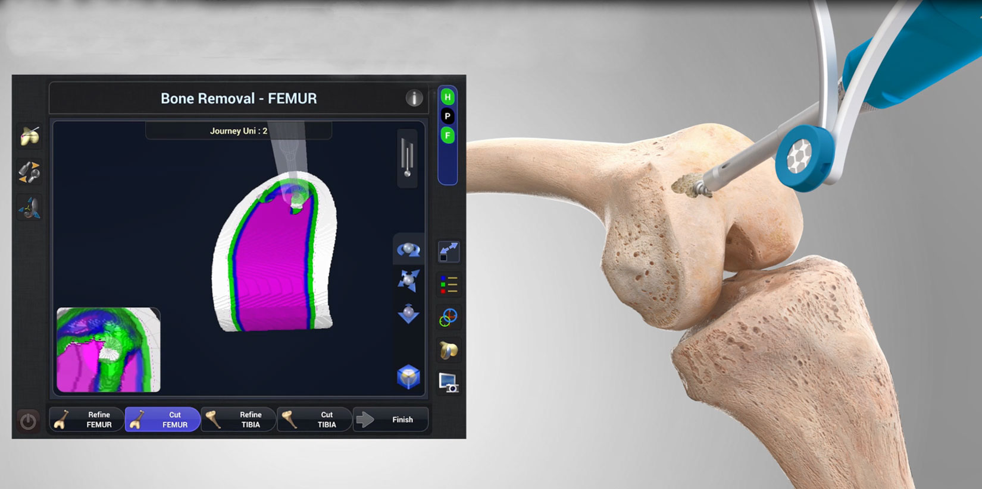
Task: Select the implant planning icon in left sidebar
Action: pyautogui.click(x=29, y=136)
